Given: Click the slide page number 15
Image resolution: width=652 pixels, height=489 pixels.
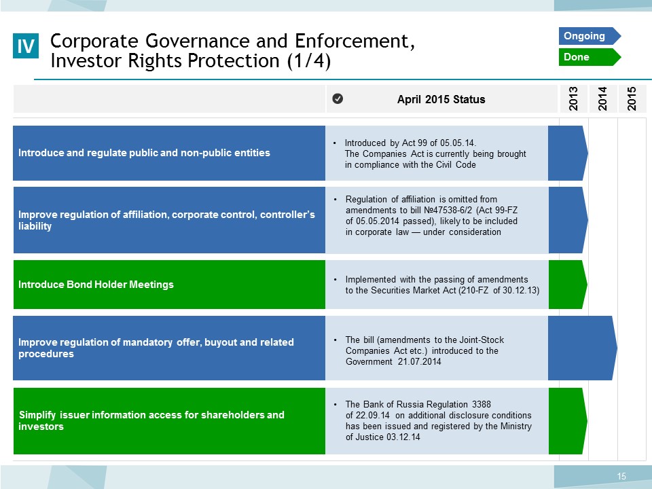Looking at the screenshot, I should point(621,476).
